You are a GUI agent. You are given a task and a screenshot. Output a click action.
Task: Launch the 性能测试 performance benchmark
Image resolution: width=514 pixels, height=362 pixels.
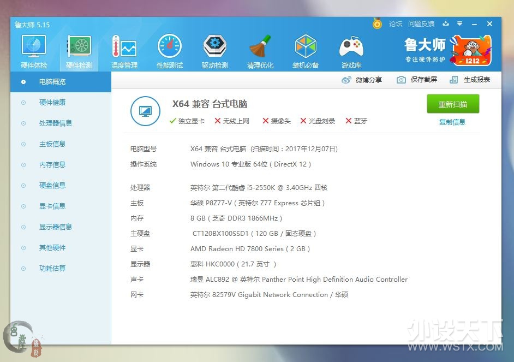click(x=170, y=52)
